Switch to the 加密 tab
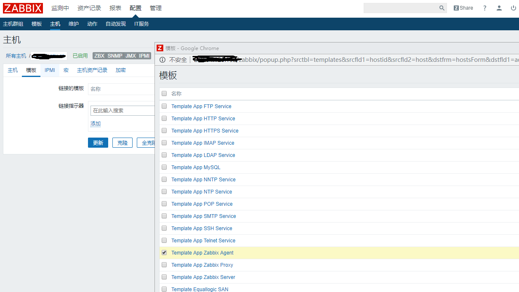The image size is (519, 292). [x=121, y=70]
